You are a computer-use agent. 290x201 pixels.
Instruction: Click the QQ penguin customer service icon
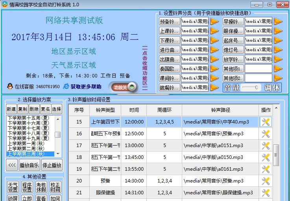[10, 87]
